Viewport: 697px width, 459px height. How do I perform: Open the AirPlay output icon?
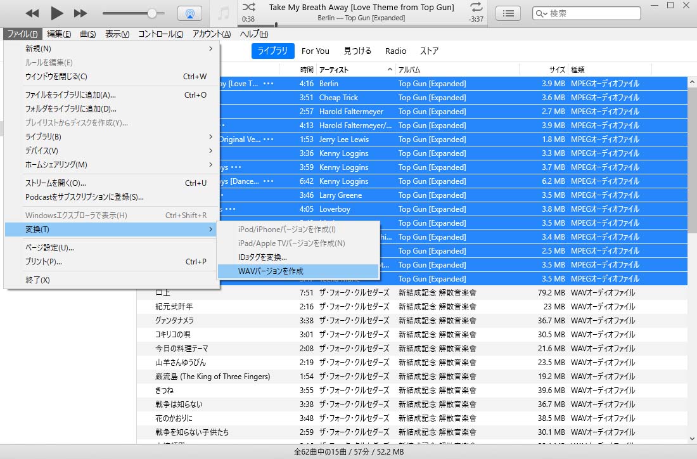pyautogui.click(x=189, y=13)
